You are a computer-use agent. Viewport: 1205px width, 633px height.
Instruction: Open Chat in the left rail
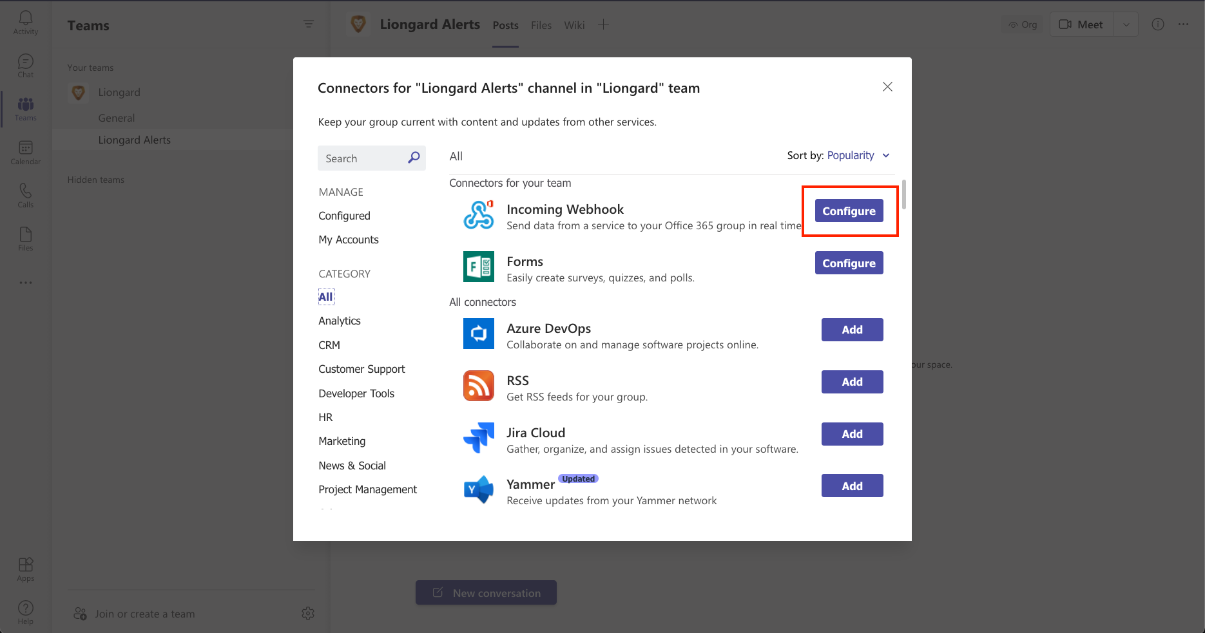(26, 66)
